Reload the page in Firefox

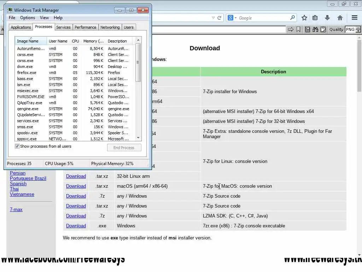(x=219, y=18)
